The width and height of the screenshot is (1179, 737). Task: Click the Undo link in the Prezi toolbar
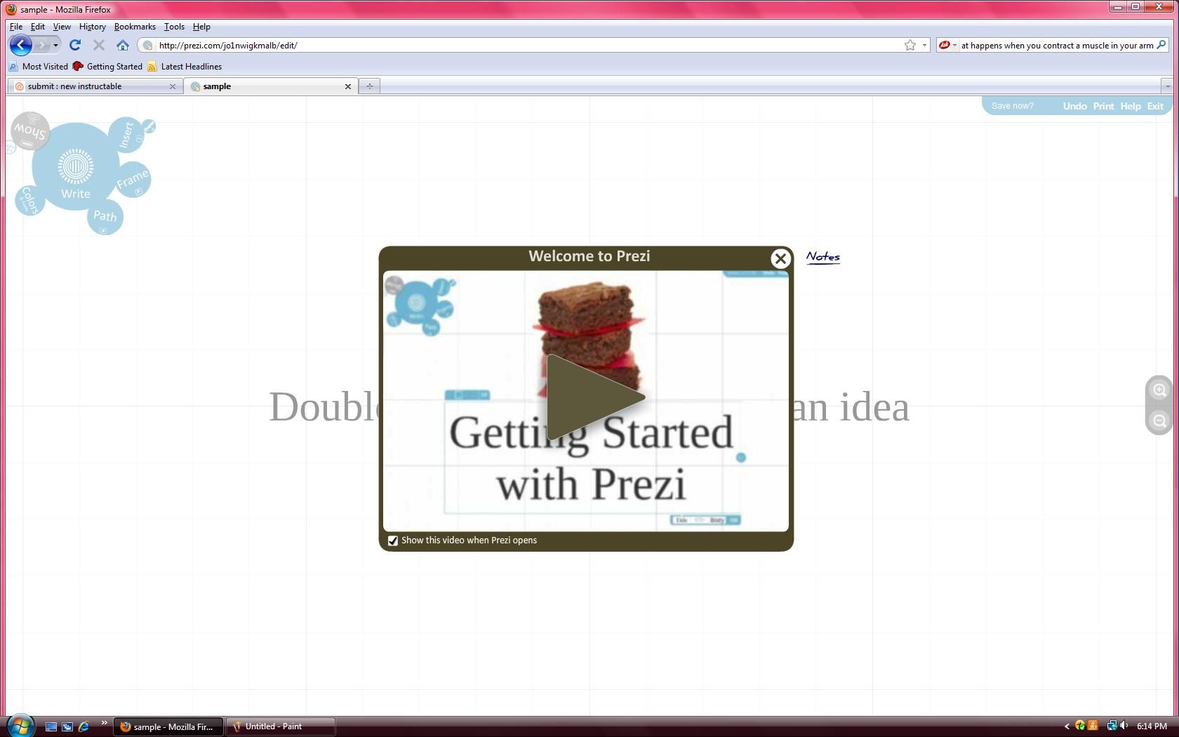coord(1074,106)
